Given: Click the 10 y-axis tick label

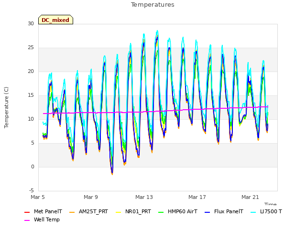Looking at the screenshot, I should [31, 119].
